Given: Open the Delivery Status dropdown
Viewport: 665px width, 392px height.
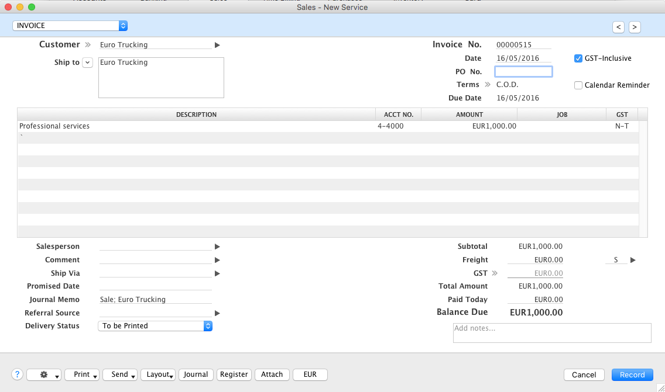Looking at the screenshot, I should coord(155,326).
